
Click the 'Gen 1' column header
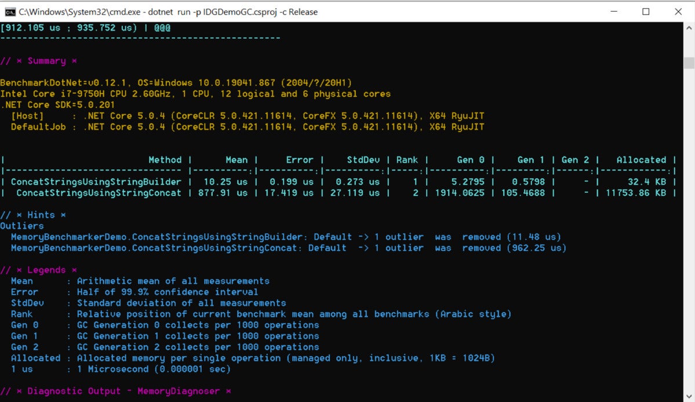(x=531, y=160)
